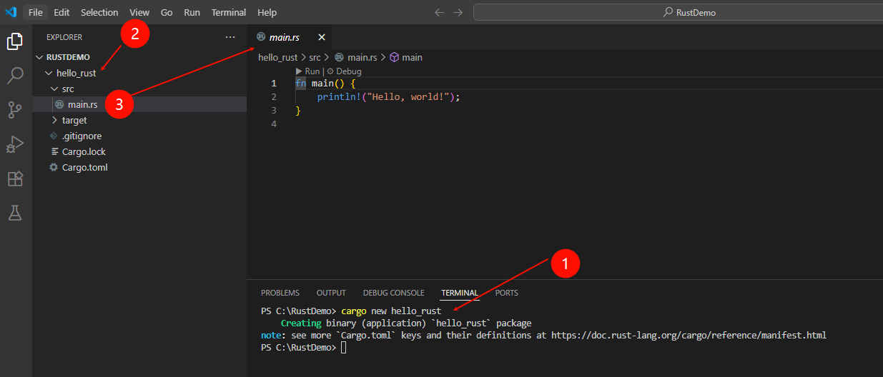
Task: Click the 'cargo new hello_rust' terminal command
Action: click(x=391, y=311)
